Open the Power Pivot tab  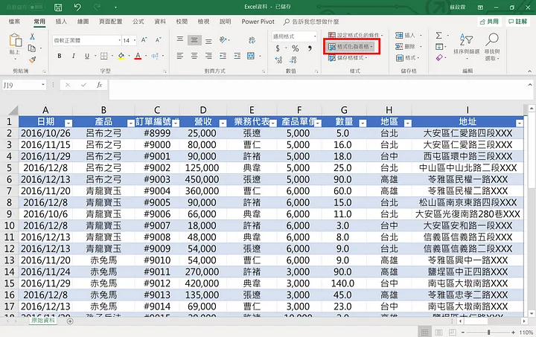[258, 22]
